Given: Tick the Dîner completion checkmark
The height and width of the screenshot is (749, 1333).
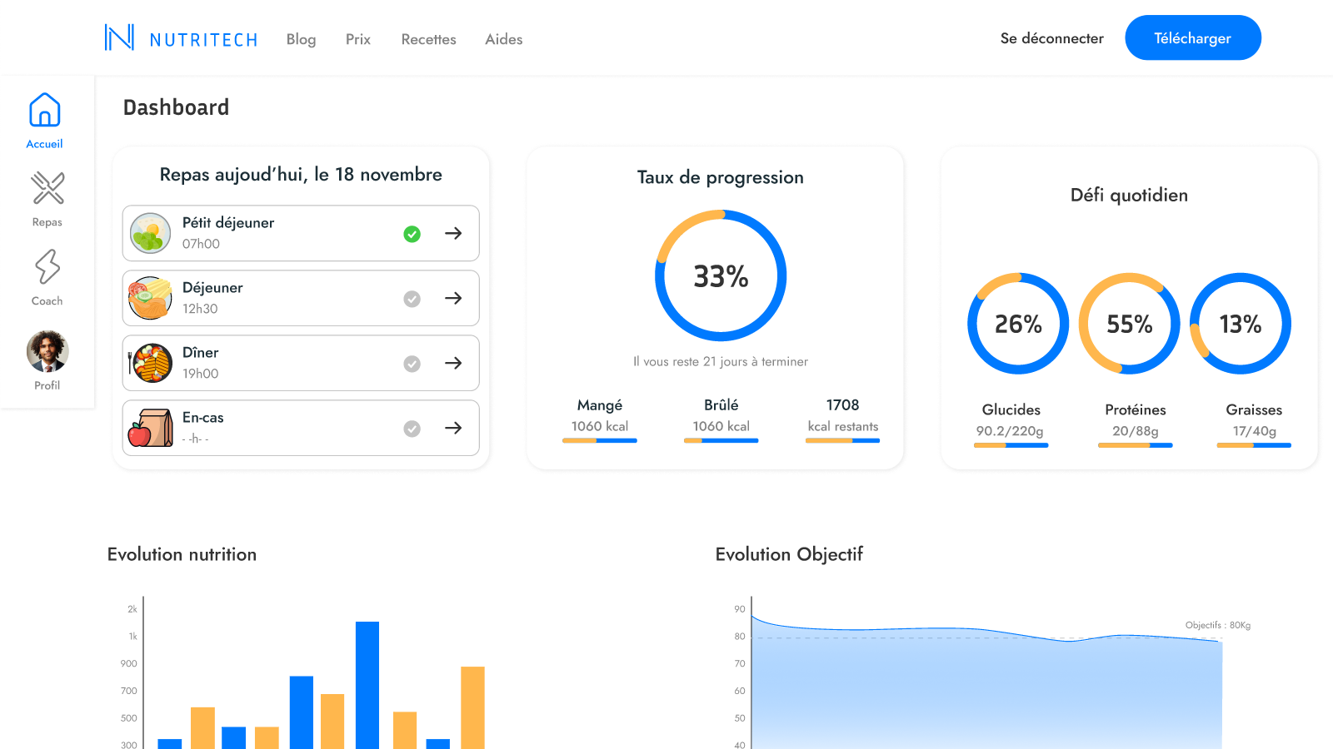Looking at the screenshot, I should click(x=412, y=364).
